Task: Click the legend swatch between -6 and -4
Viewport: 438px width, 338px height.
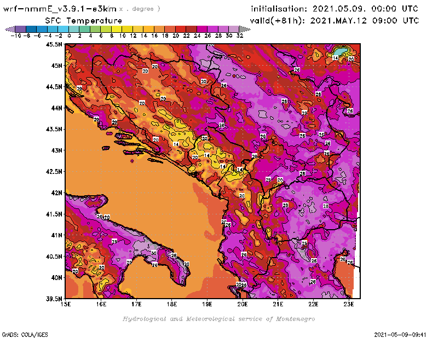Action: pos(42,29)
